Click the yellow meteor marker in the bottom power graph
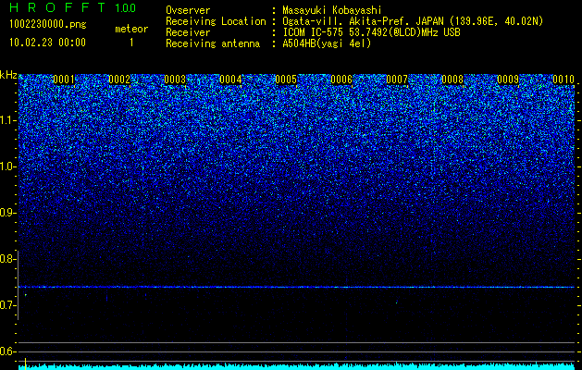 pos(25,364)
